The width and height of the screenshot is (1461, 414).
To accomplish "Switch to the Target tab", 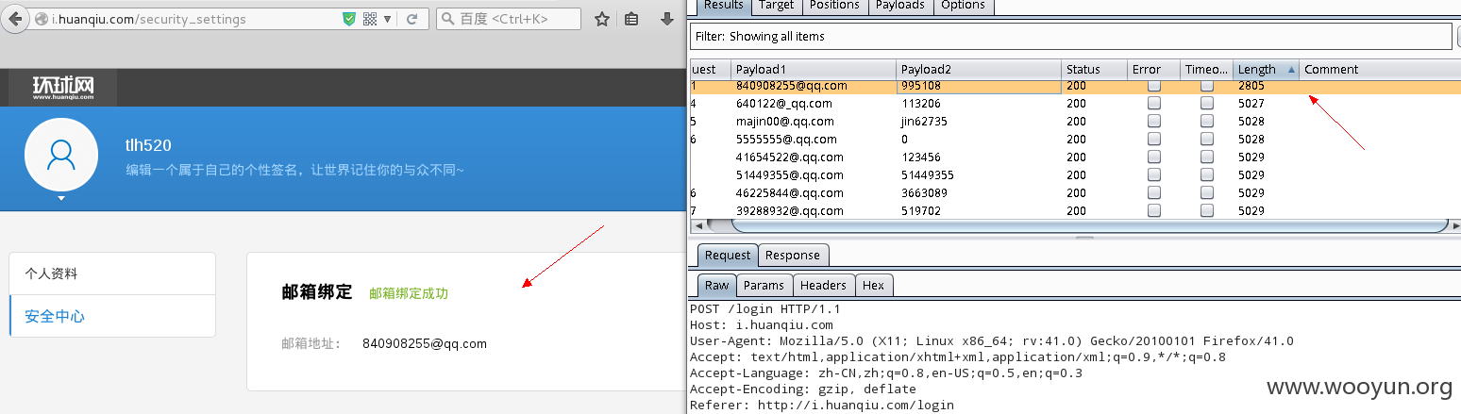I will [x=777, y=6].
